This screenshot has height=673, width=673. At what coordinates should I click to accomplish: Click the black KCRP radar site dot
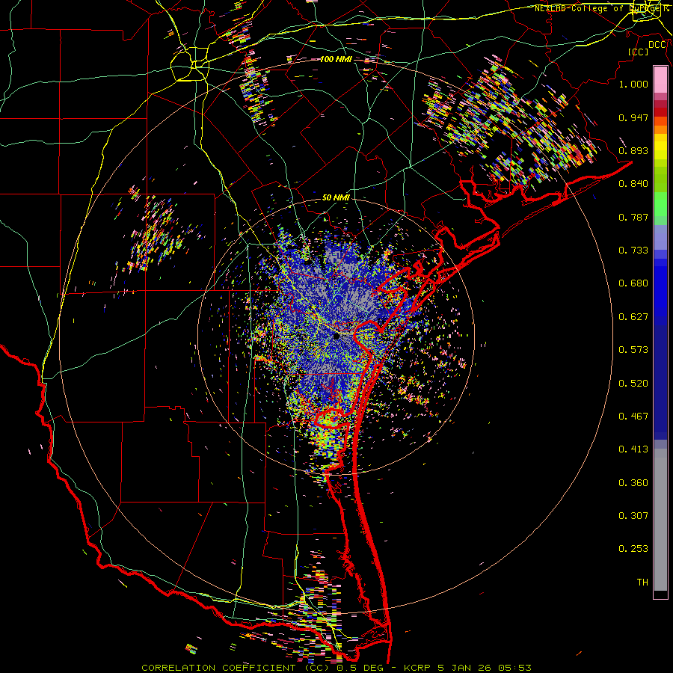click(336, 336)
